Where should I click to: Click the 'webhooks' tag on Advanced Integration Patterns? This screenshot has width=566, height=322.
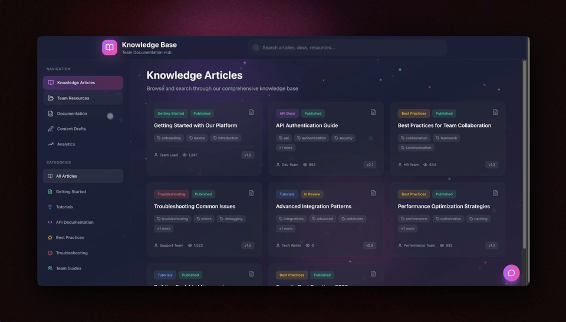(x=352, y=219)
